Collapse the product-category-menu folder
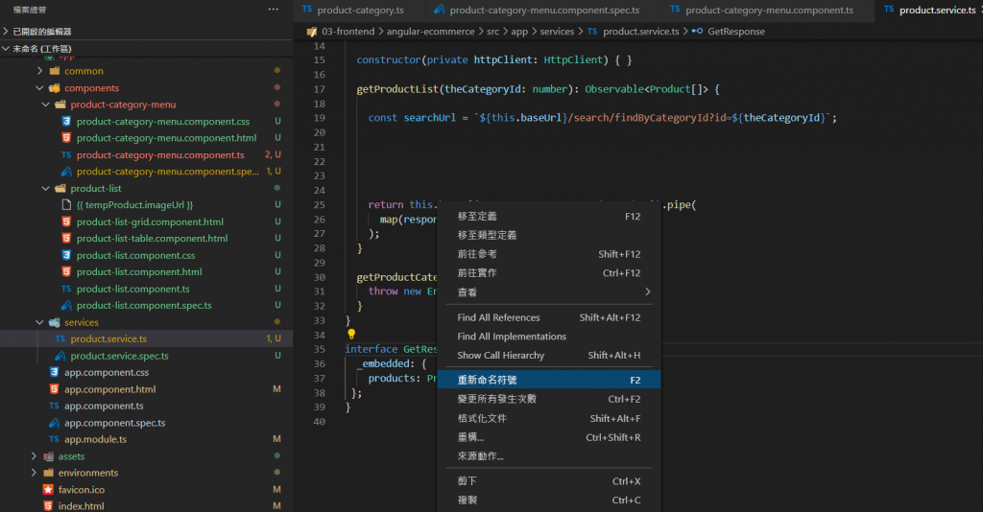The height and width of the screenshot is (512, 983). (46, 105)
